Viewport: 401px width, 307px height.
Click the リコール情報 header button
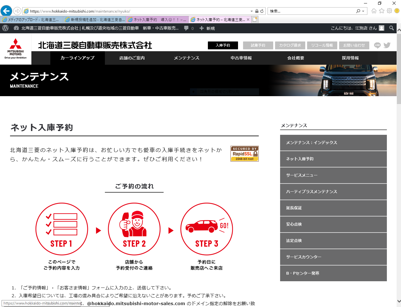(x=322, y=45)
